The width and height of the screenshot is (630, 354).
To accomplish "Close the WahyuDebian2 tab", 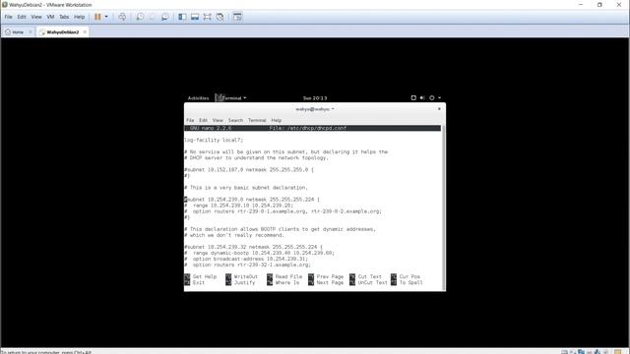I will tap(85, 32).
